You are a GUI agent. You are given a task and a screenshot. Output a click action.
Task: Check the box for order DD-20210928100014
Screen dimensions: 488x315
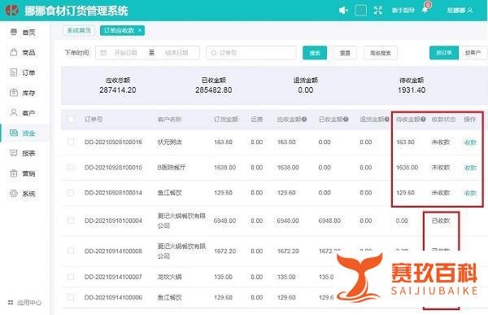pyautogui.click(x=71, y=193)
